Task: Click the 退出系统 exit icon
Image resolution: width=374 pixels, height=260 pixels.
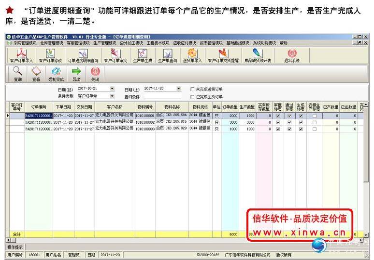Action: (x=292, y=55)
